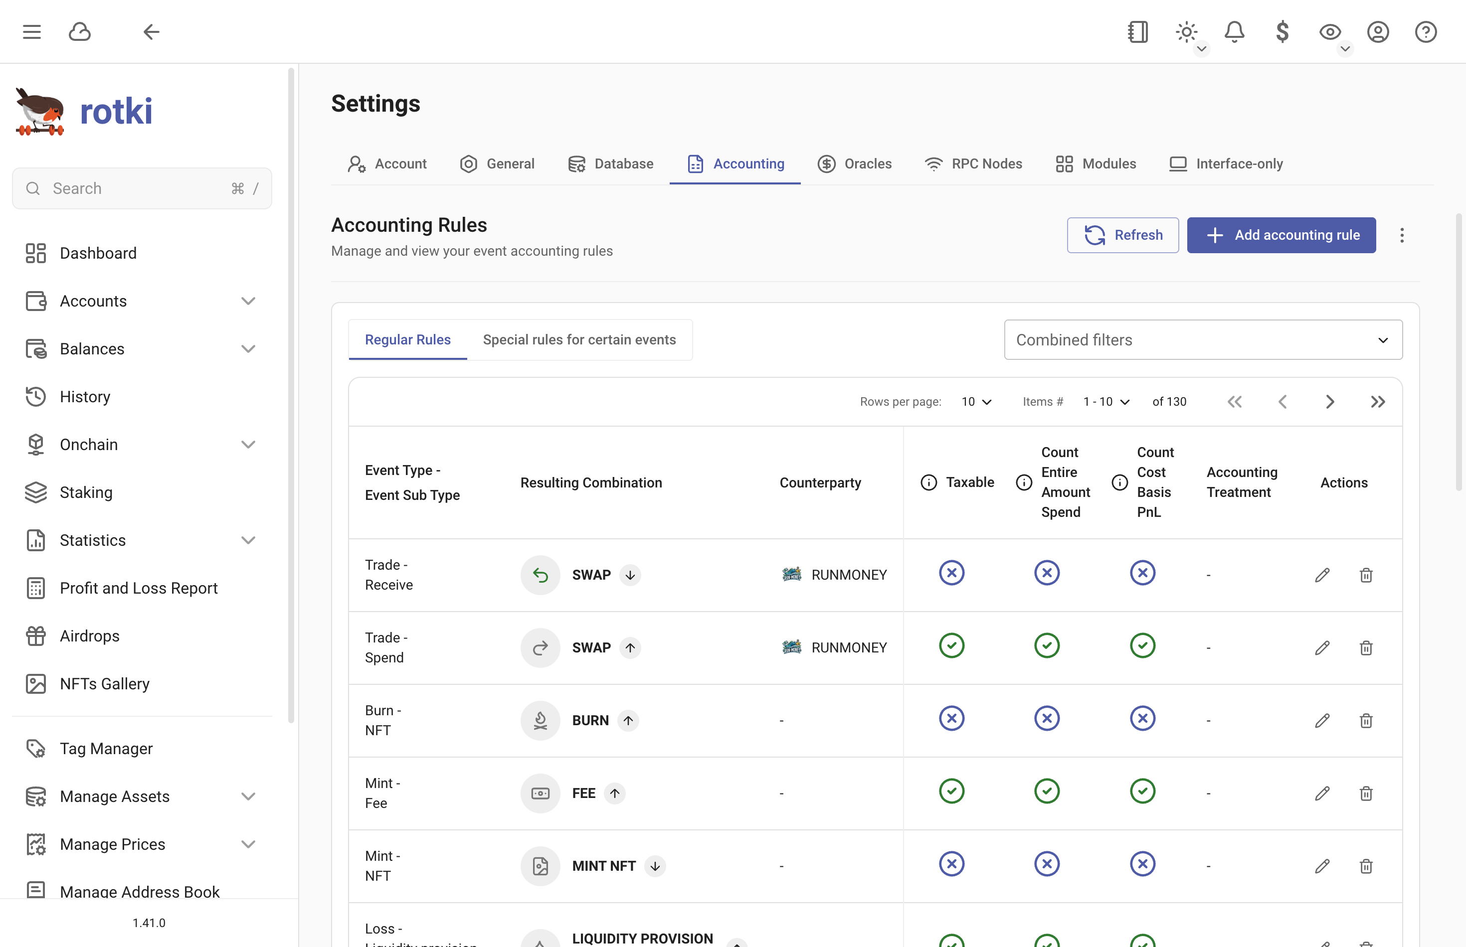This screenshot has width=1466, height=947.
Task: Select the Accounting settings tab
Action: (x=735, y=164)
